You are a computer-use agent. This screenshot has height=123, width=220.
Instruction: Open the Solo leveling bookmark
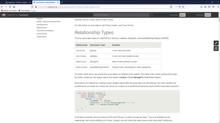coord(27,11)
